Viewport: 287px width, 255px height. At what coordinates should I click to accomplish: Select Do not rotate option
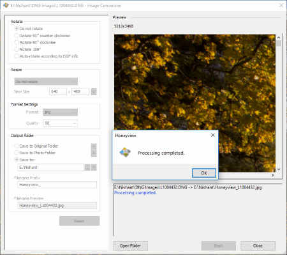[29, 29]
